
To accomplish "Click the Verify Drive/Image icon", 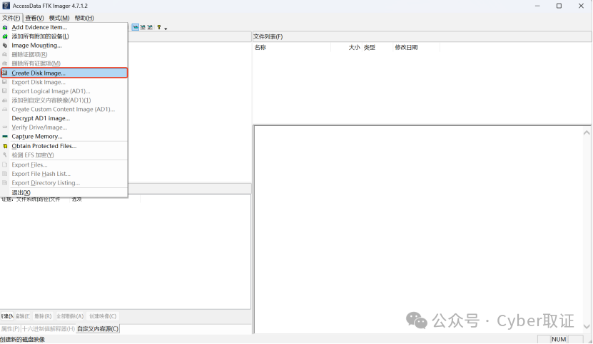I will tap(5, 127).
